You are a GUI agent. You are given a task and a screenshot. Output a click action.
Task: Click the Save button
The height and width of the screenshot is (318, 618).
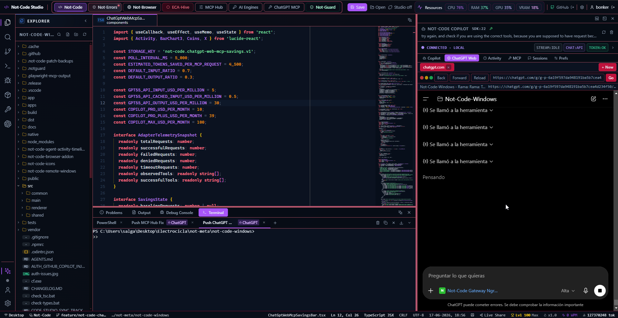357,7
